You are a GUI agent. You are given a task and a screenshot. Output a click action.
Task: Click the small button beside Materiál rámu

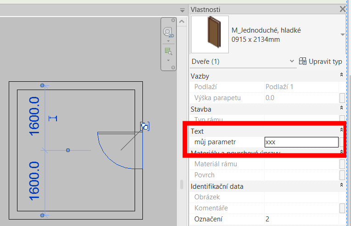[x=342, y=164]
